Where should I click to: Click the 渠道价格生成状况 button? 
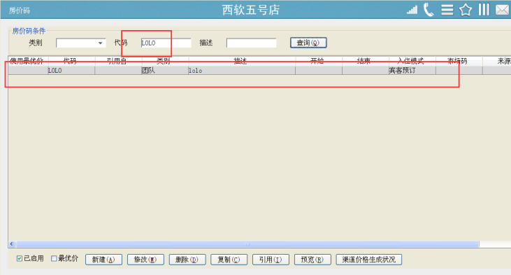369,260
